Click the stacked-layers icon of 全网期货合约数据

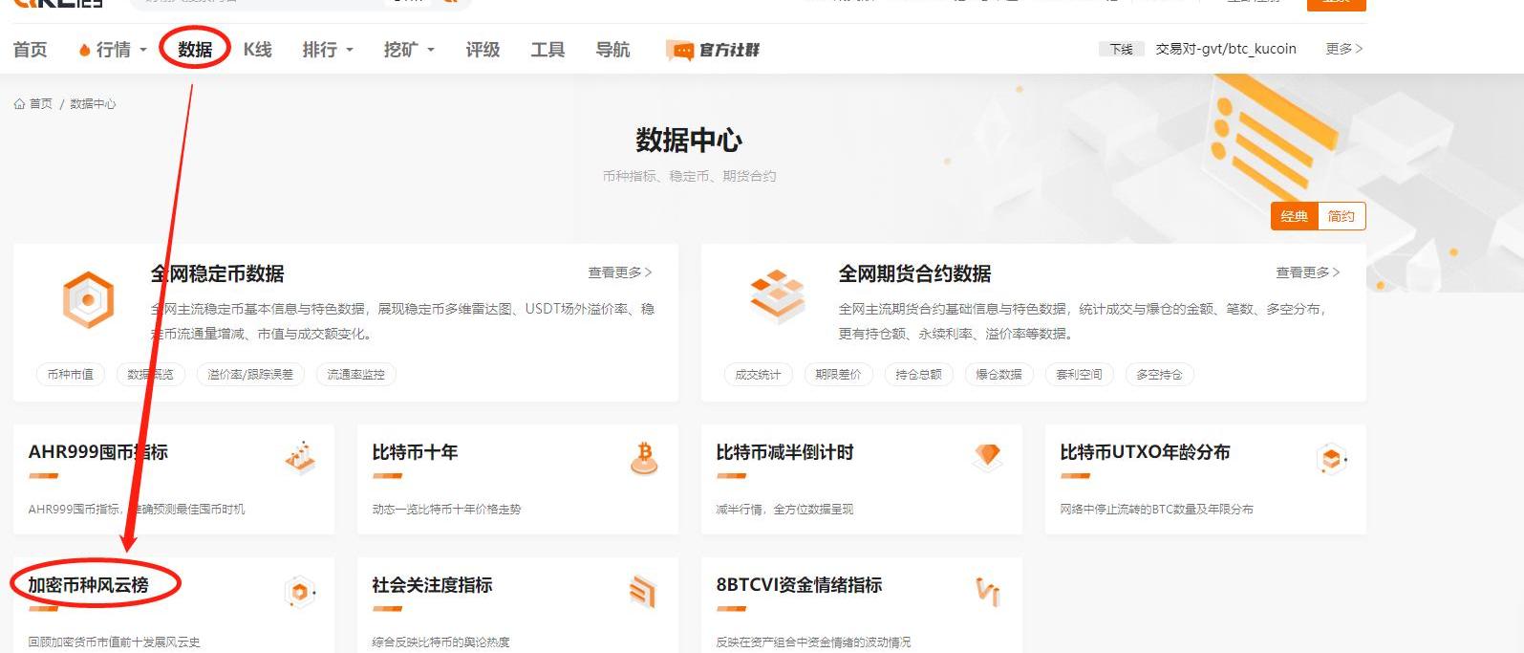coord(777,297)
